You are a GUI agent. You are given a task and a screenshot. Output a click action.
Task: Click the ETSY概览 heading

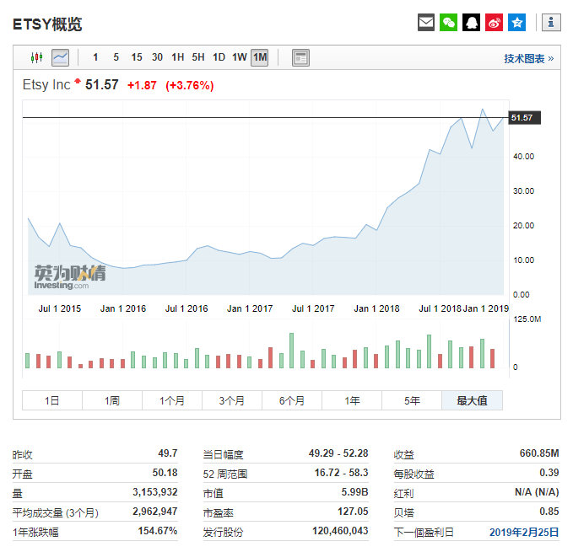point(47,24)
